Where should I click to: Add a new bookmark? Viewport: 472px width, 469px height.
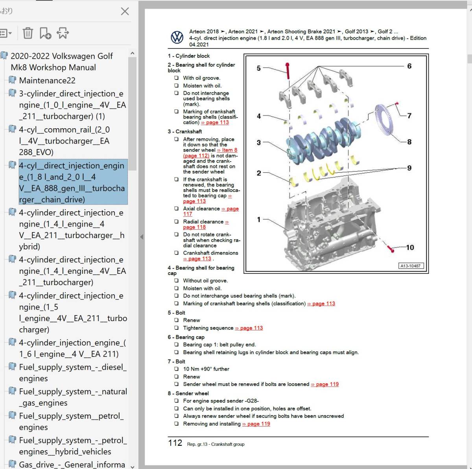pos(45,33)
